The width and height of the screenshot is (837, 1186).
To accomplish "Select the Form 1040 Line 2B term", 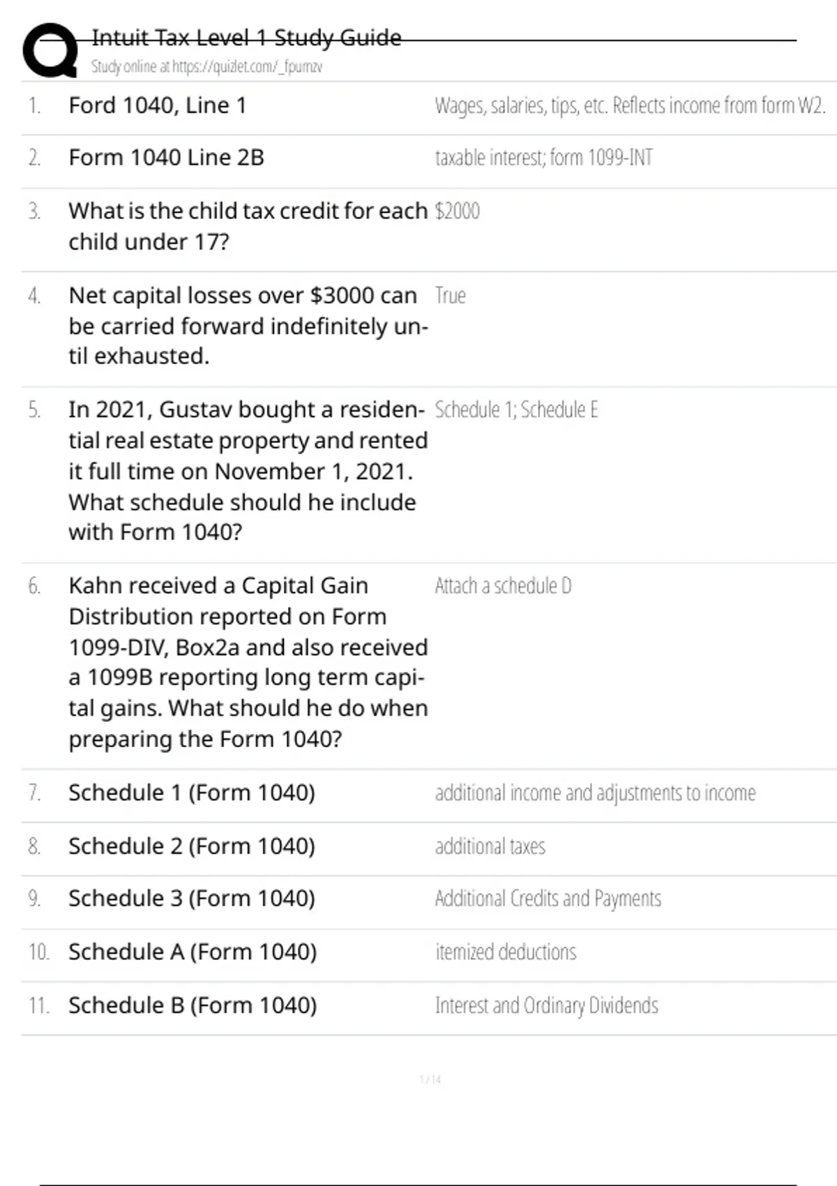I will click(x=166, y=158).
